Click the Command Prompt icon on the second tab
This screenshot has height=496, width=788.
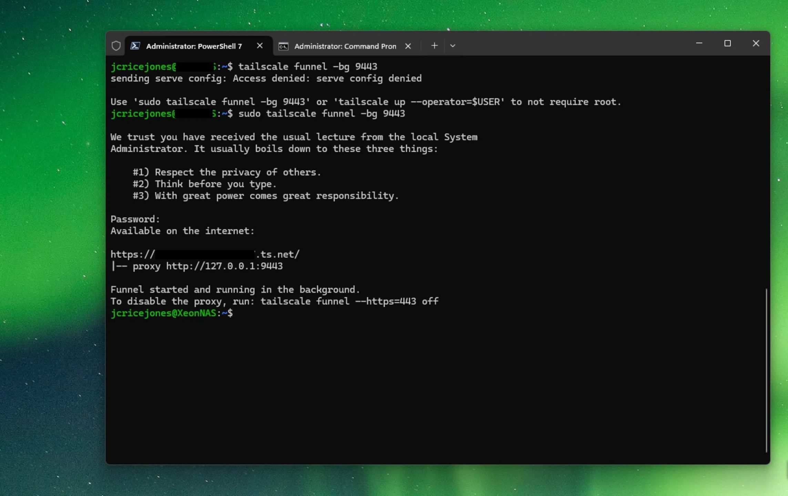(283, 46)
